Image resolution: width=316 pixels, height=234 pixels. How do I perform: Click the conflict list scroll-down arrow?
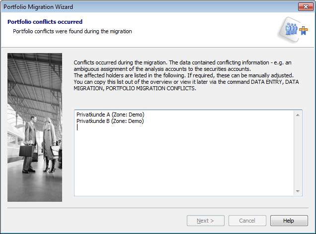(x=298, y=191)
